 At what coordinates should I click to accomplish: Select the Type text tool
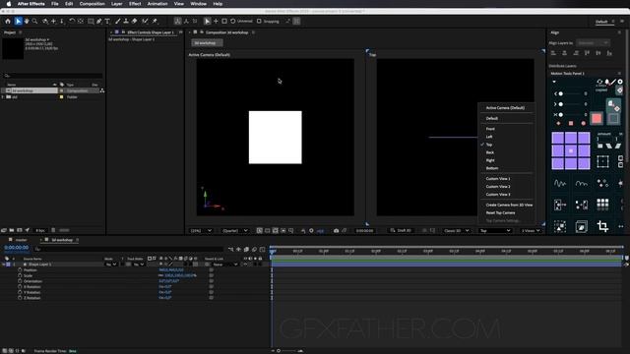click(107, 21)
